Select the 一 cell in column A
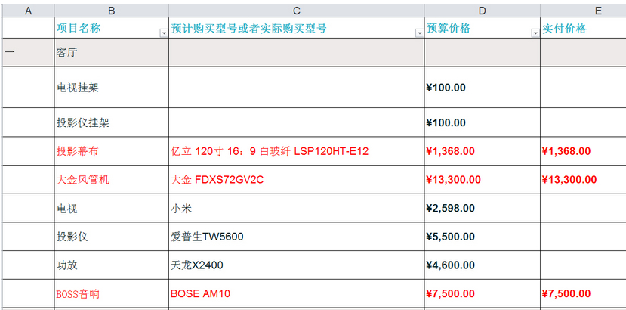Screen dimensions: 626x310 click(x=29, y=52)
